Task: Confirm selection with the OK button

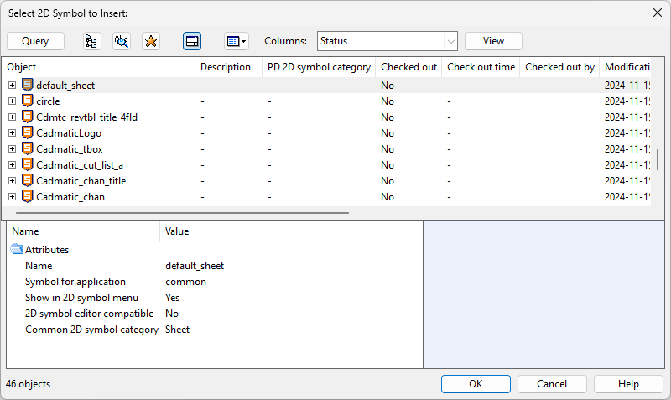Action: [476, 383]
